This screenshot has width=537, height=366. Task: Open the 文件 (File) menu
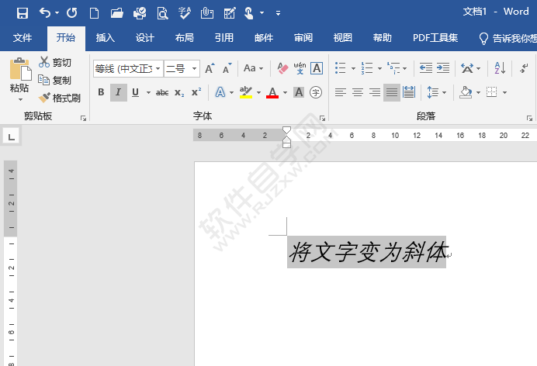pyautogui.click(x=23, y=38)
